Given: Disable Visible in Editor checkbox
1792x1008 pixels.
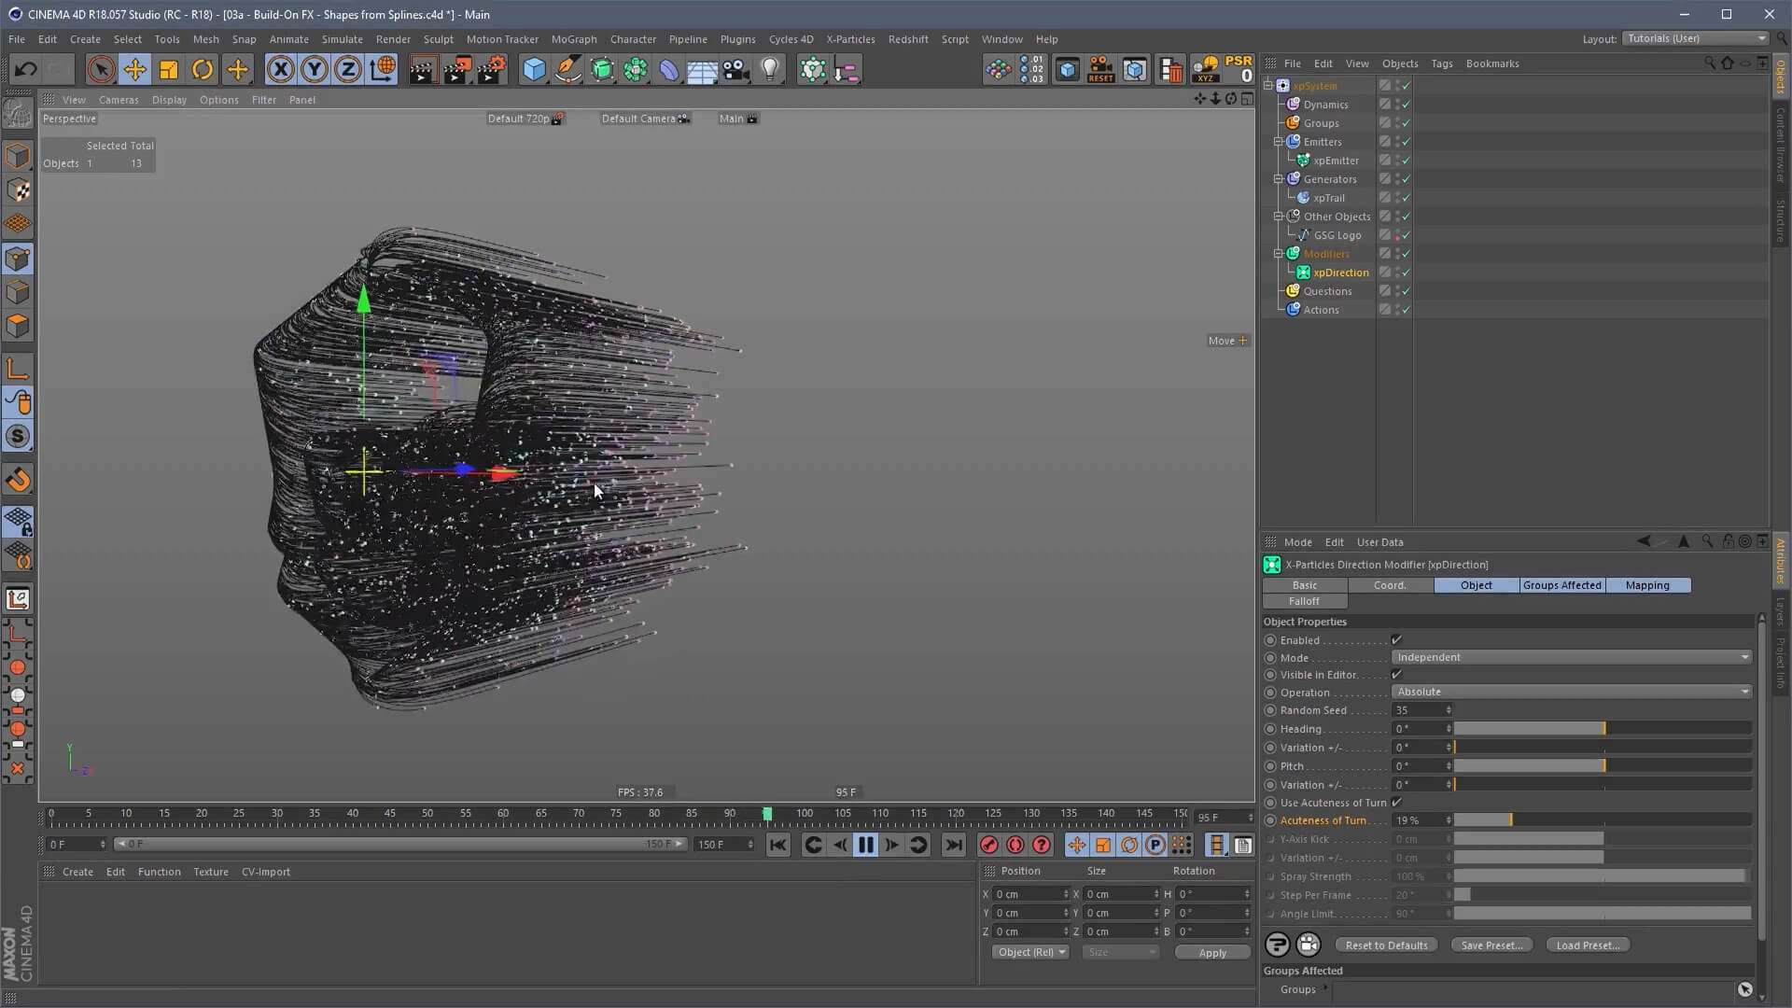Looking at the screenshot, I should (1396, 675).
